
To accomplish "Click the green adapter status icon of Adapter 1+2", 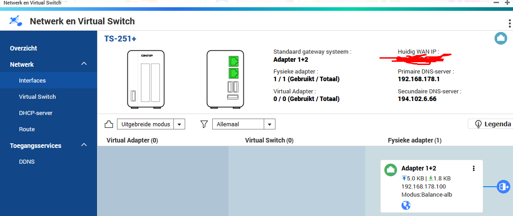I will (x=391, y=170).
